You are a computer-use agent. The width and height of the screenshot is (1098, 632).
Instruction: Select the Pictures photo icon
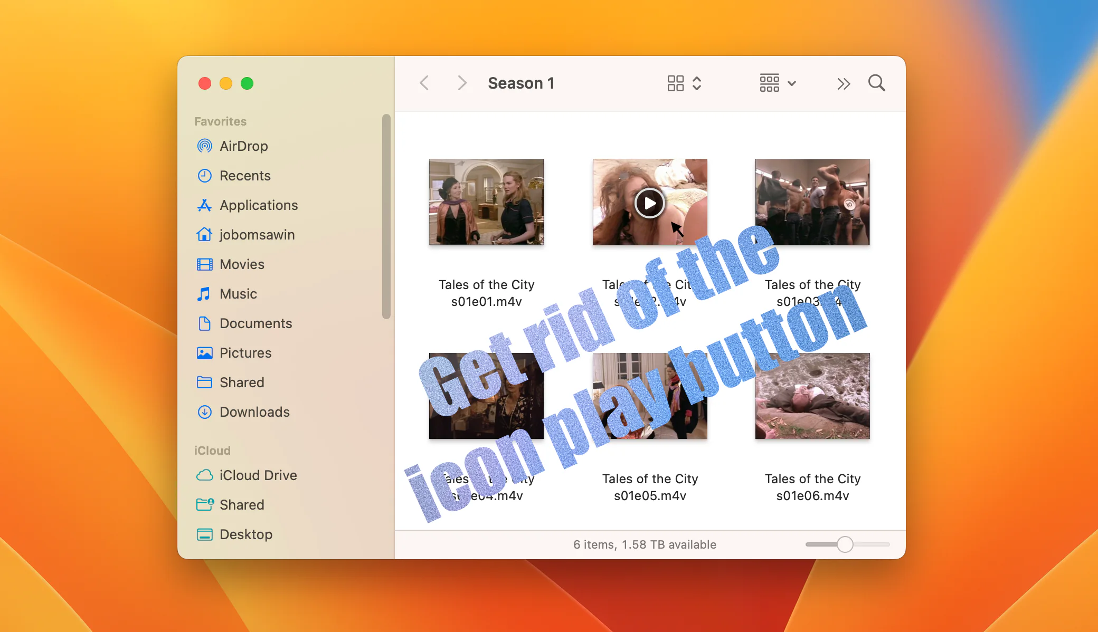coord(204,353)
